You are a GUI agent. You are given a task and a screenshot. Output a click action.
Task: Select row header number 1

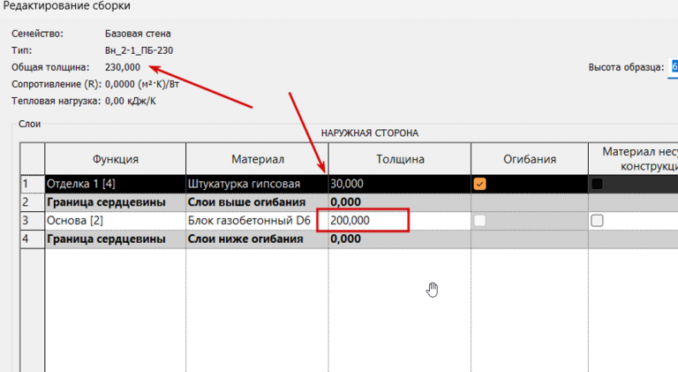[x=33, y=184]
